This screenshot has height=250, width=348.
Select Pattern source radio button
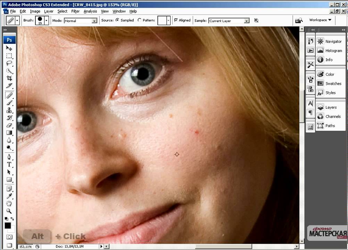coord(139,20)
